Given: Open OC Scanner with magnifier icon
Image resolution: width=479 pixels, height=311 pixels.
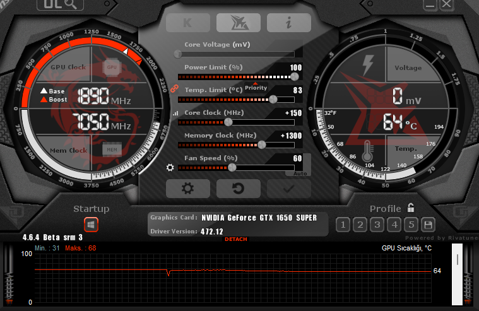Looking at the screenshot, I should pos(60,4).
